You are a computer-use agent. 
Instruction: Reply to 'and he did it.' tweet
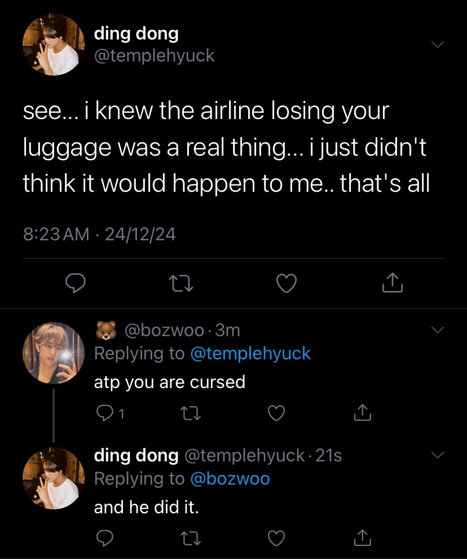pos(105,538)
